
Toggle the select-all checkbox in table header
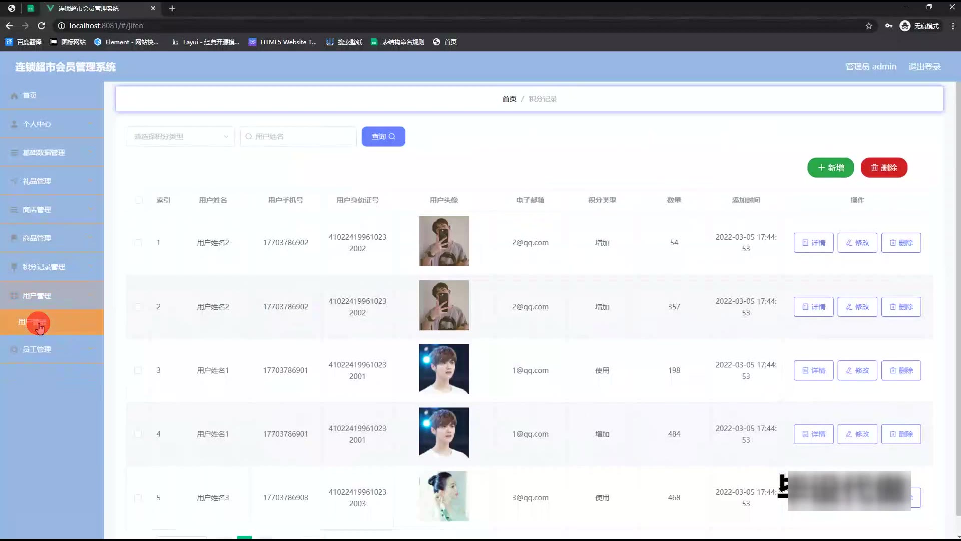pos(138,200)
